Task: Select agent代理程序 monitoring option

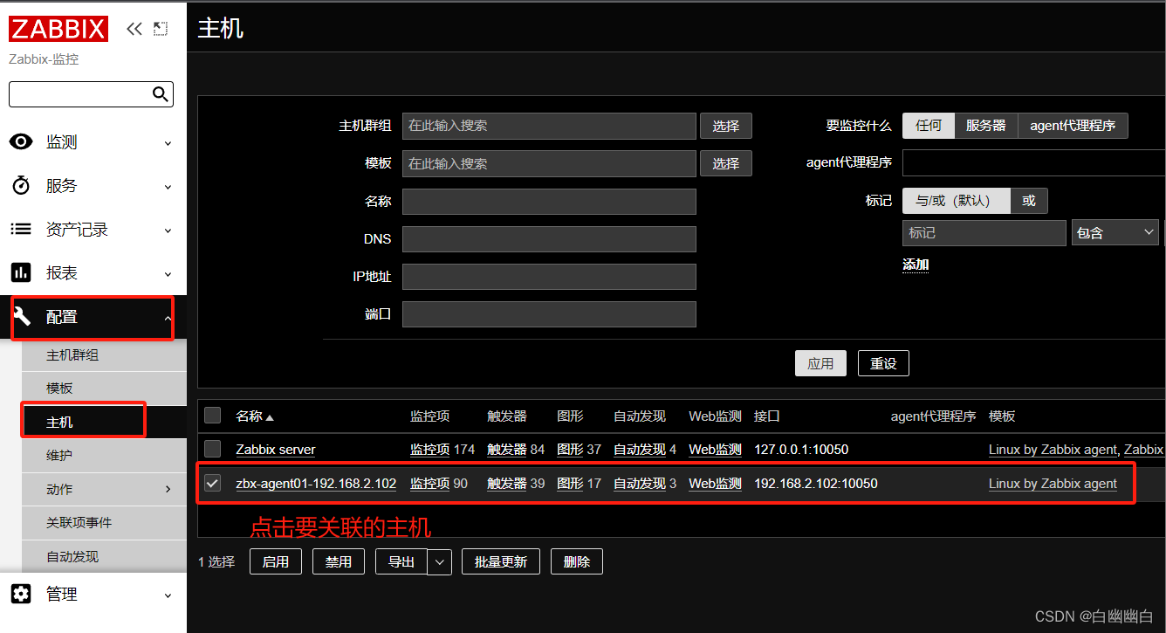Action: 1073,126
